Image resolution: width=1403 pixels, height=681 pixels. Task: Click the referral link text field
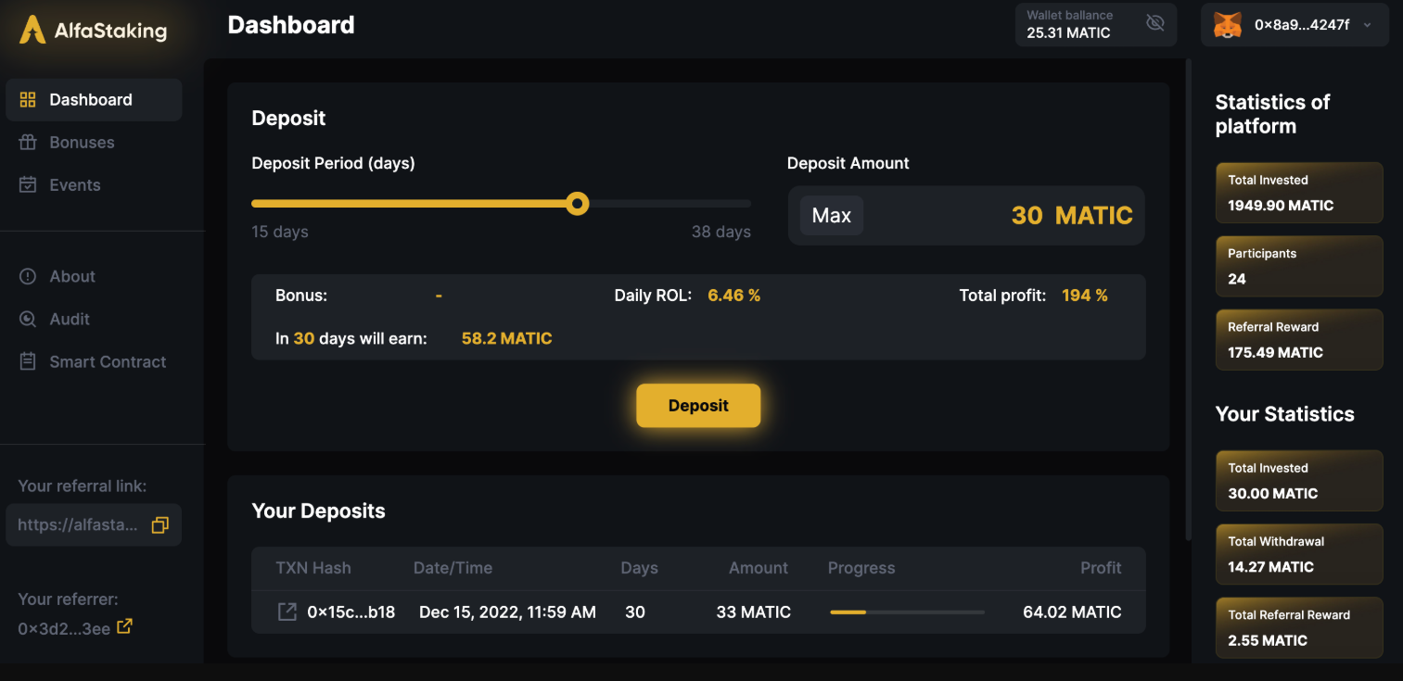click(79, 525)
